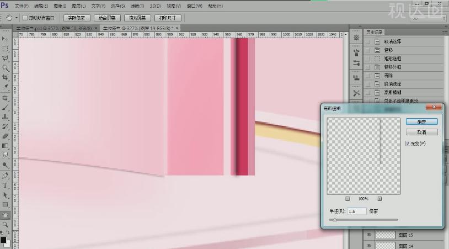The image size is (449, 249).
Task: Select the Pen tool
Action: (6, 176)
